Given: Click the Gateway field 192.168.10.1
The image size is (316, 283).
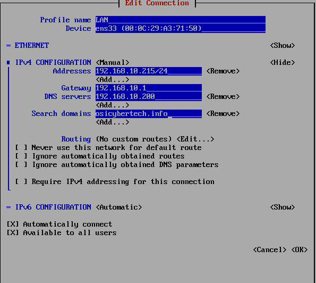Looking at the screenshot, I should coord(149,88).
